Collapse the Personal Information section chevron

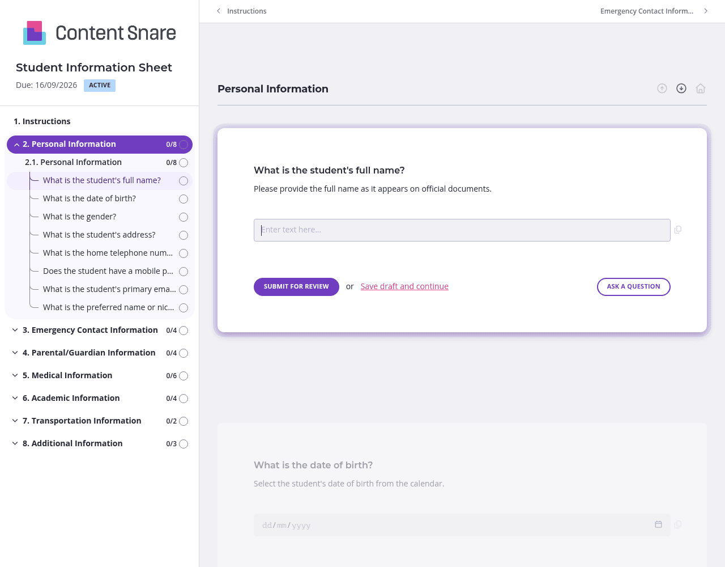click(16, 145)
